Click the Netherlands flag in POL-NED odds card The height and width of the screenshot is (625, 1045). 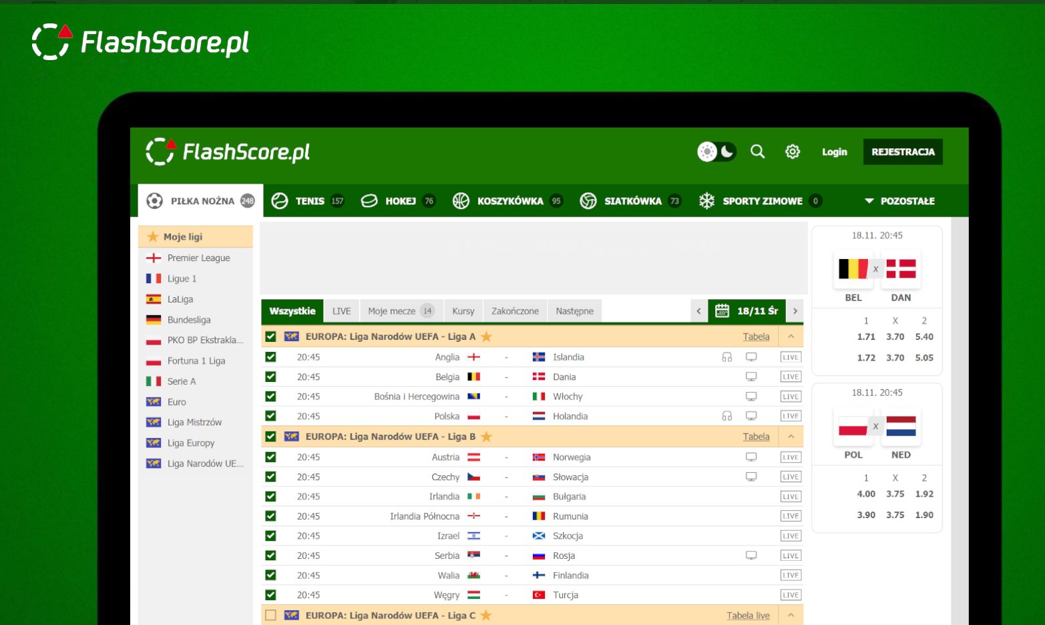(x=901, y=426)
